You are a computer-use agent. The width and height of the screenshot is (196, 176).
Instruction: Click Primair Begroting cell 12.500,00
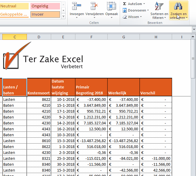click(x=91, y=129)
